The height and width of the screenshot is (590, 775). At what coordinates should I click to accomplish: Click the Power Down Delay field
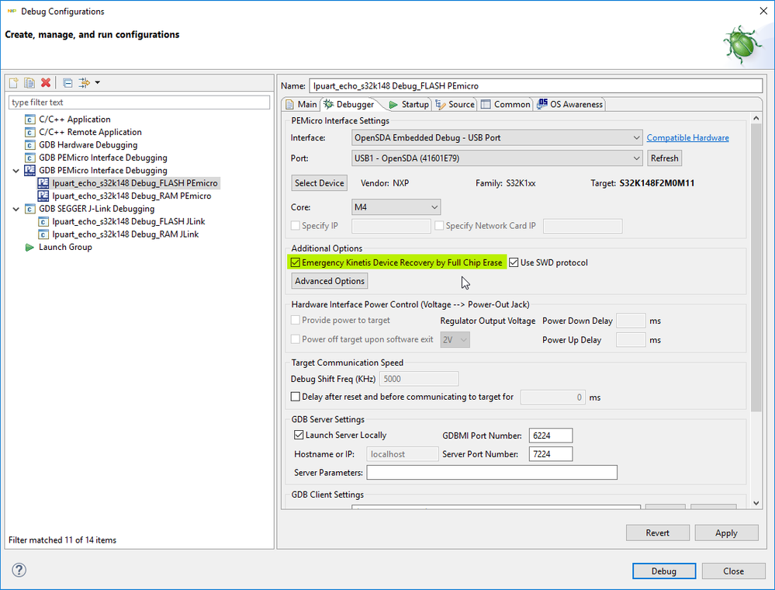pos(631,321)
